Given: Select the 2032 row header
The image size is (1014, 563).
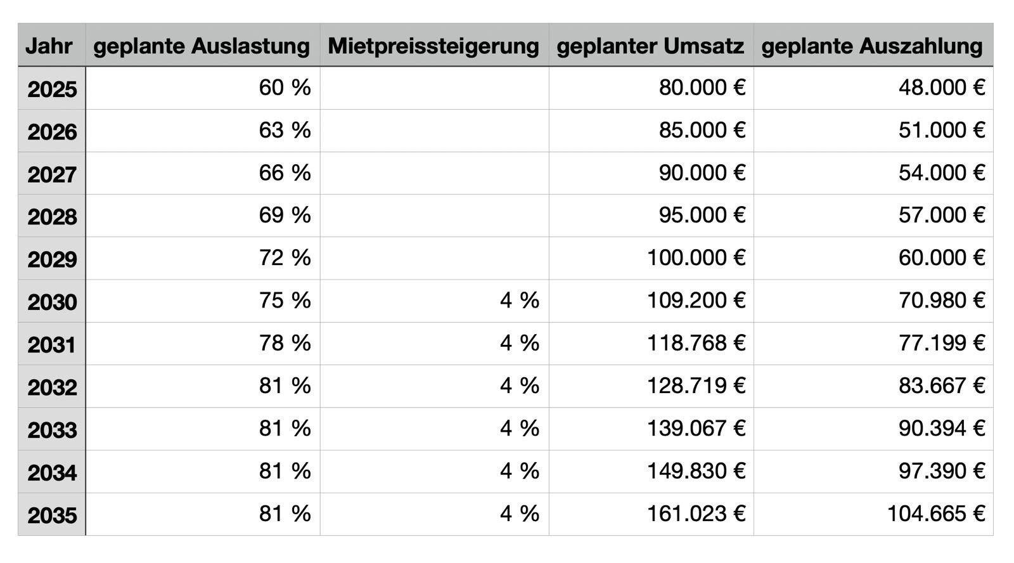Looking at the screenshot, I should point(52,387).
